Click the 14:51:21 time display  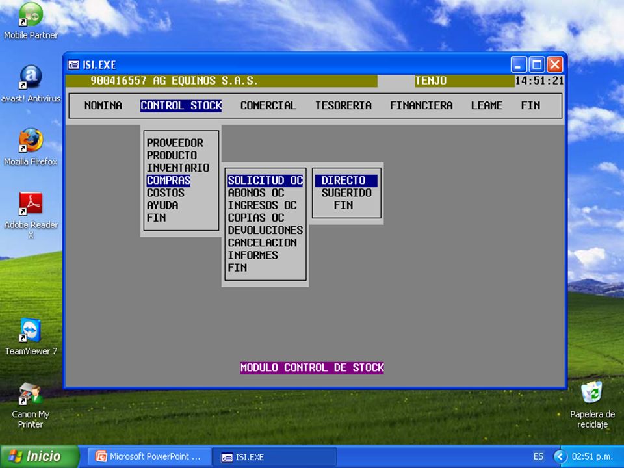tap(539, 81)
